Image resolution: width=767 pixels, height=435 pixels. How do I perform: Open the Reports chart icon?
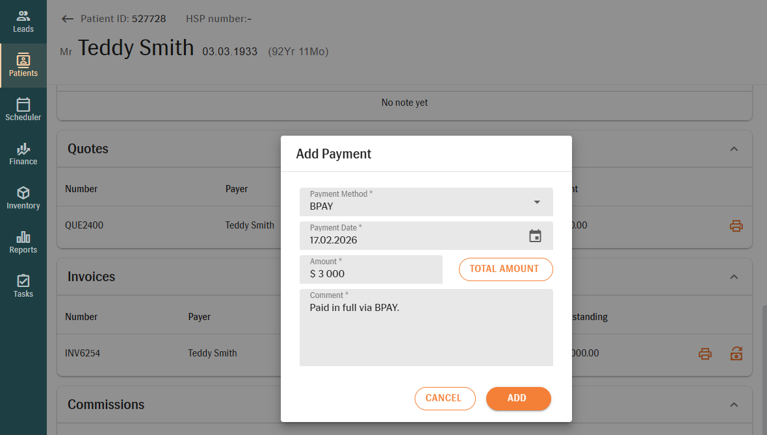[x=23, y=237]
